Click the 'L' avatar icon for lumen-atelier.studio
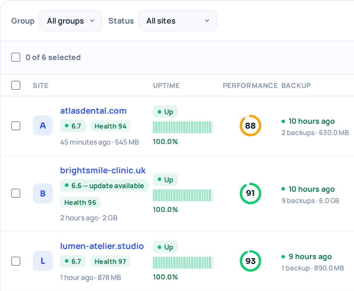The image size is (354, 291). [43, 261]
